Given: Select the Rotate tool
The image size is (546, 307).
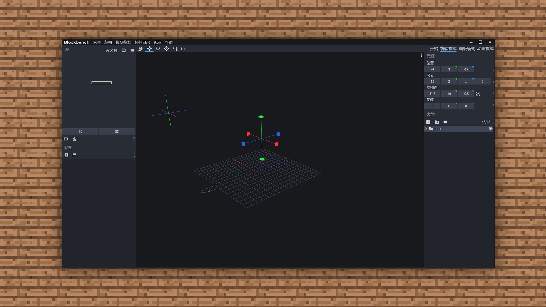Looking at the screenshot, I should (158, 49).
